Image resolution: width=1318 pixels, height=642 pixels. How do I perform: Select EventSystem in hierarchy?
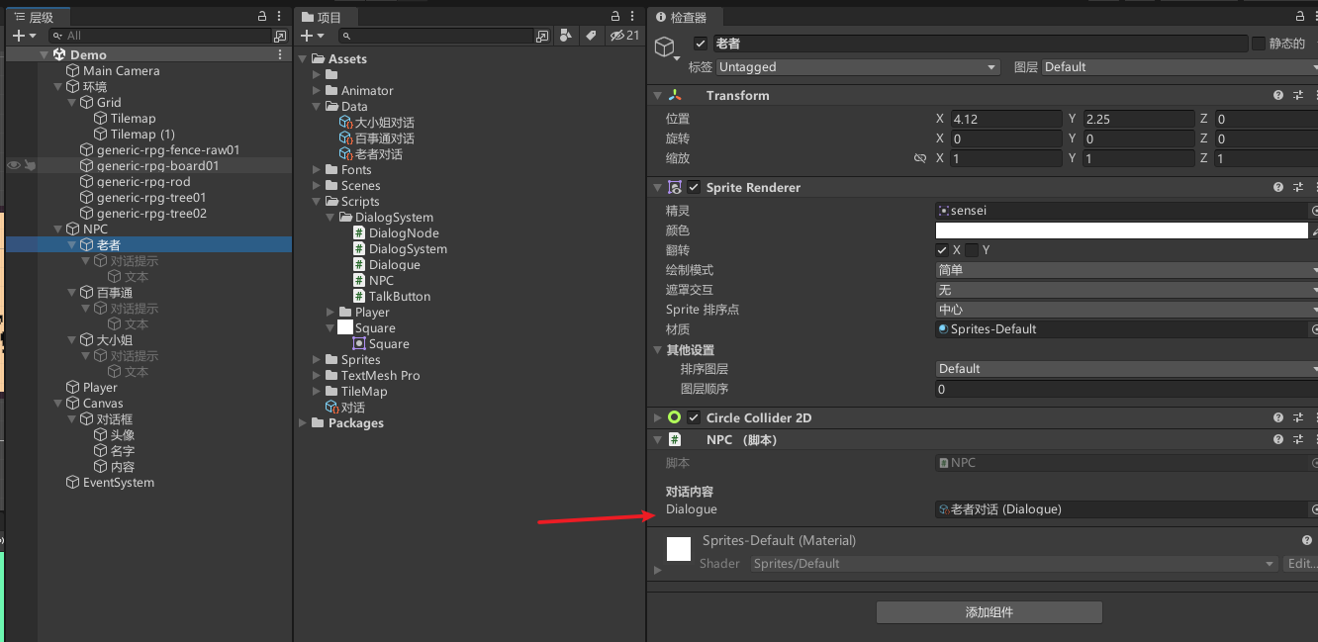(119, 483)
